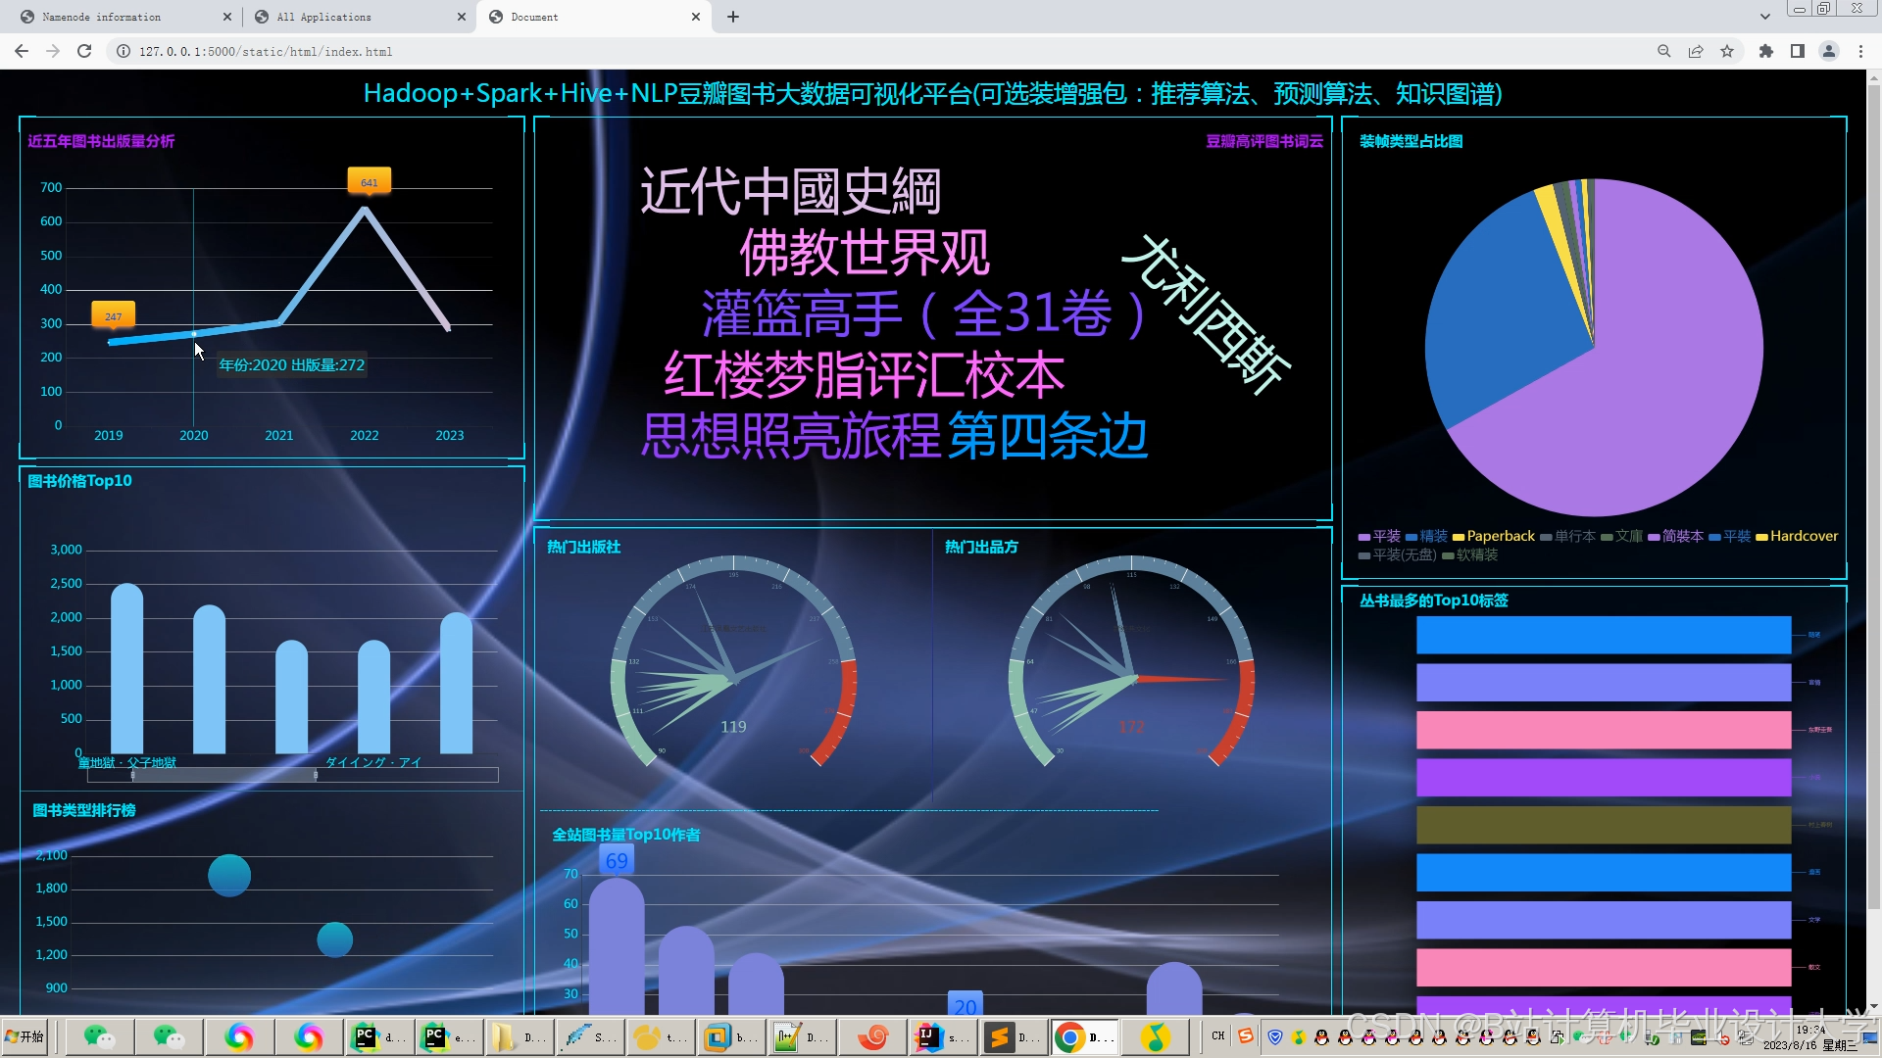Open the CH input method selector in tray
1882x1058 pixels.
click(x=1217, y=1035)
